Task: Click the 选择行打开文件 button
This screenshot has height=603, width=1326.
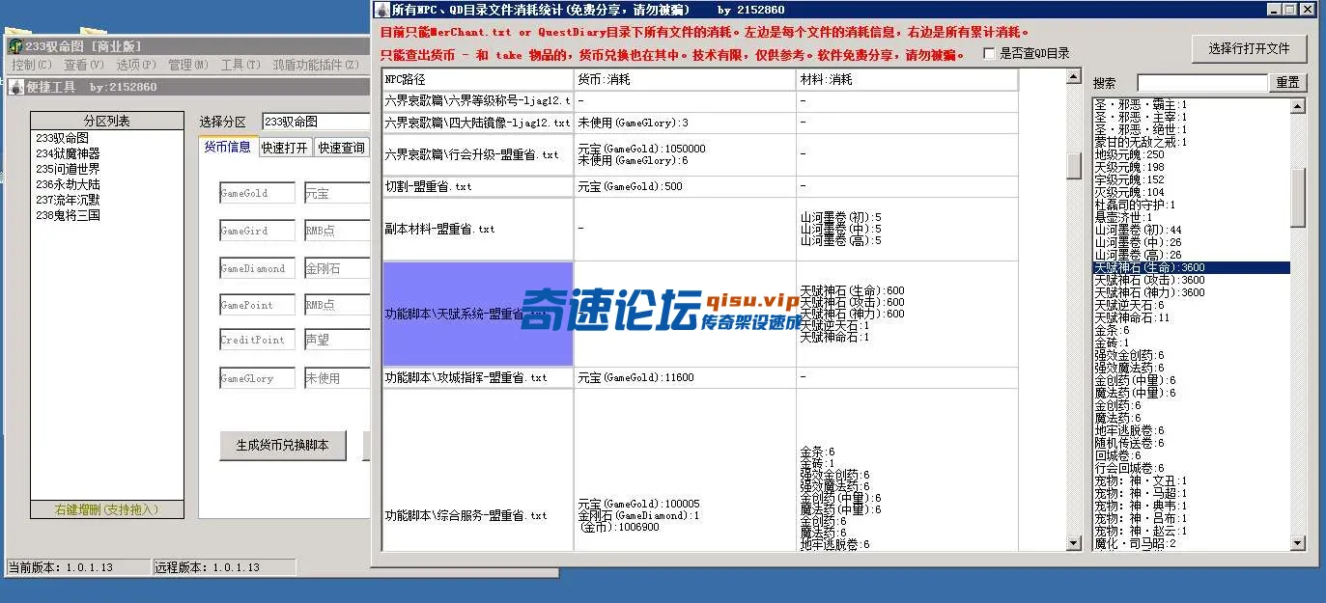Action: [x=1249, y=47]
